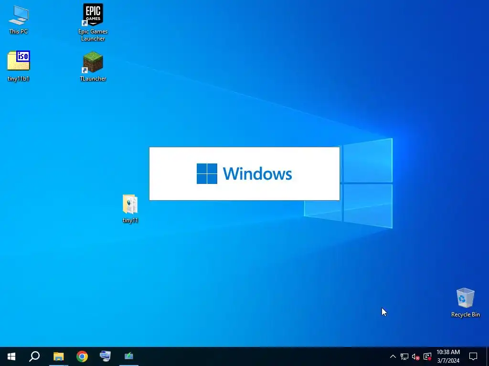Viewport: 489px width, 366px height.
Task: Click the "Recycle Bin" label text
Action: [x=465, y=315]
